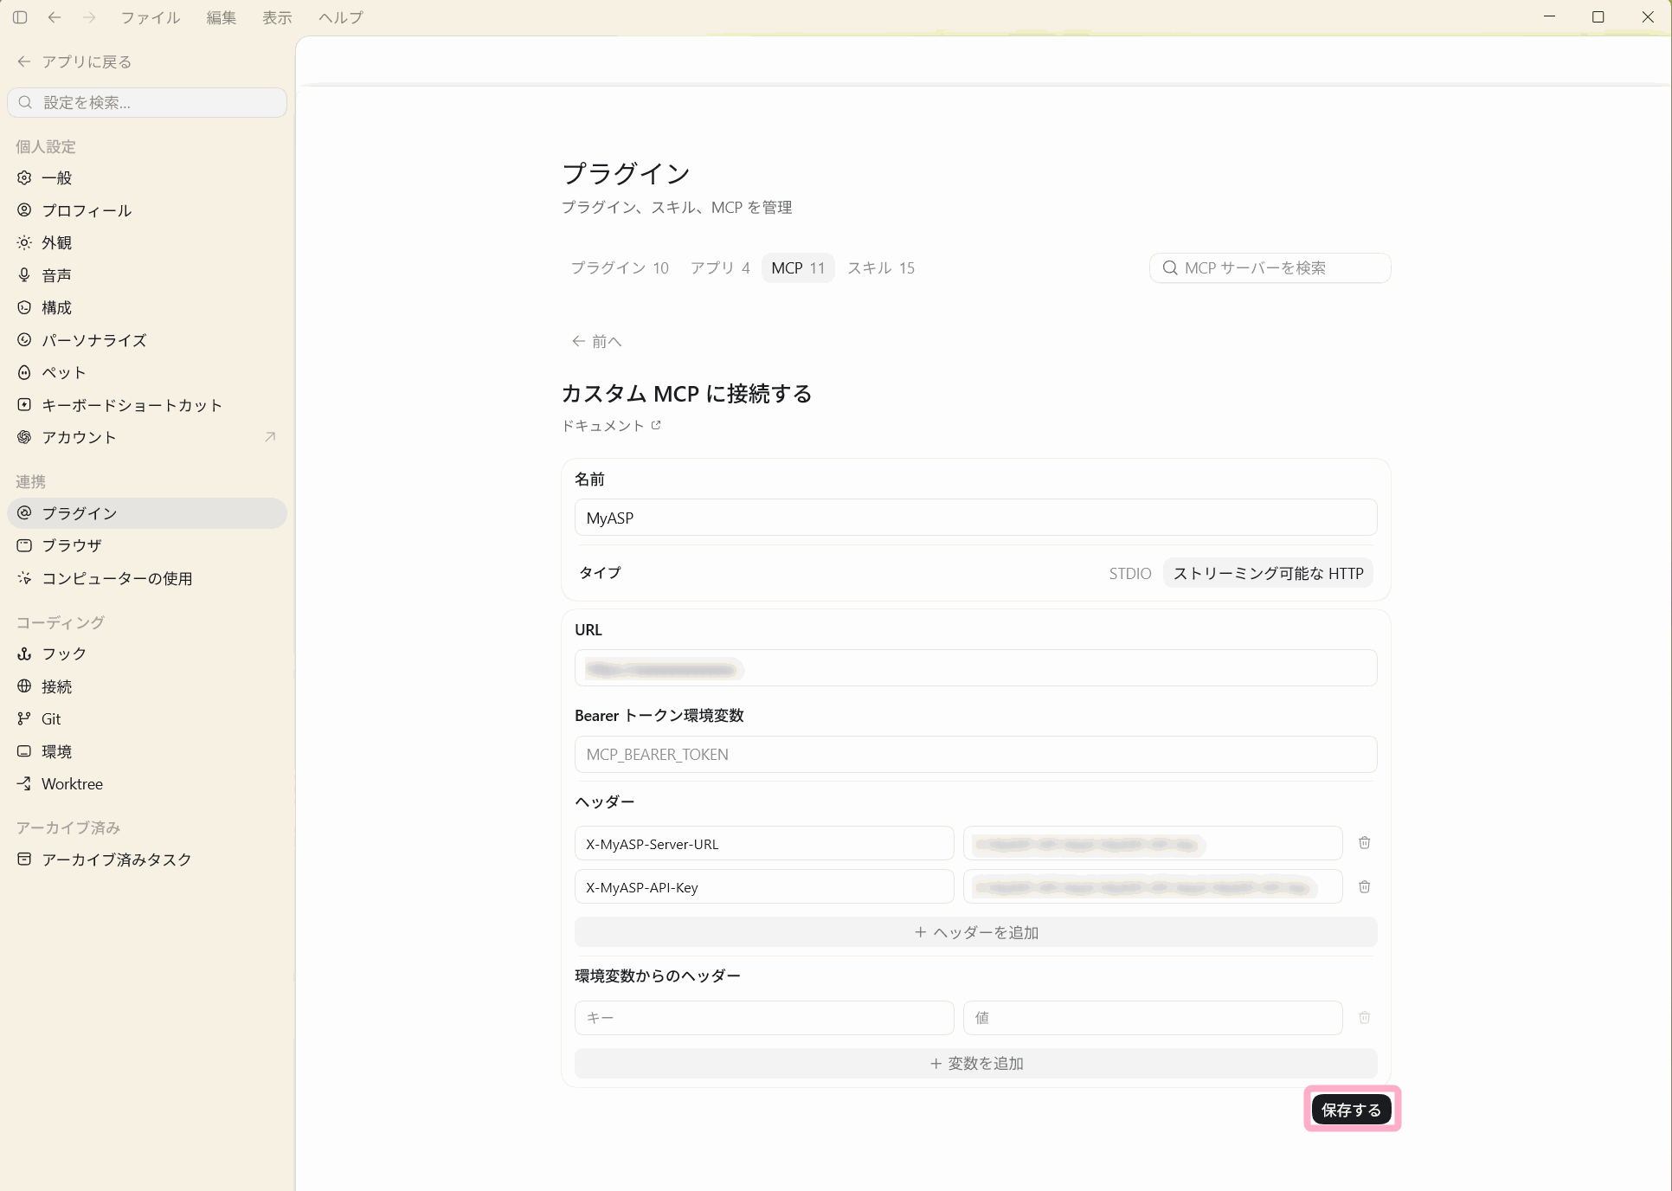Open 一般 settings gear icon
The height and width of the screenshot is (1191, 1672).
click(x=24, y=177)
